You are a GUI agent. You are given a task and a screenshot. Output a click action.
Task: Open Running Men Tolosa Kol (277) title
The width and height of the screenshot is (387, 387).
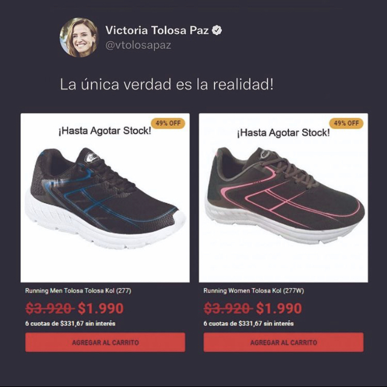(78, 291)
